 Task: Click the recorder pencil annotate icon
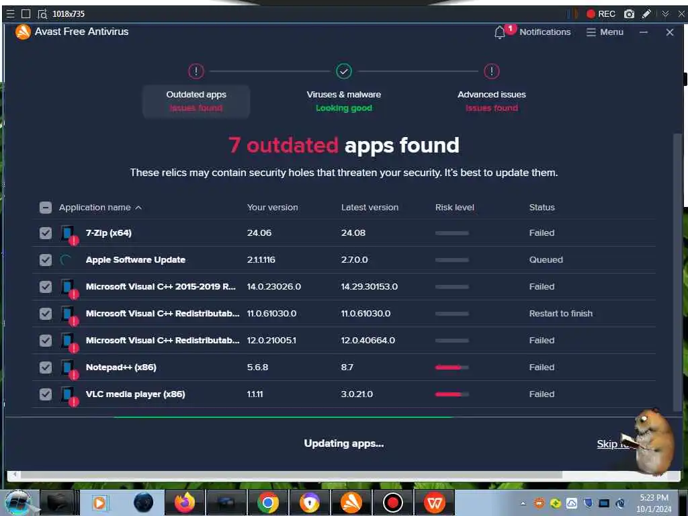click(646, 14)
